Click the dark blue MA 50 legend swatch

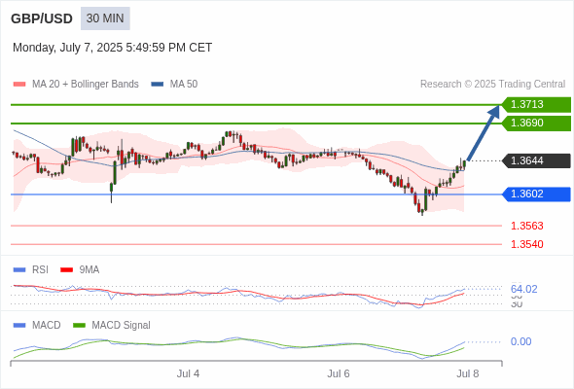click(x=158, y=85)
